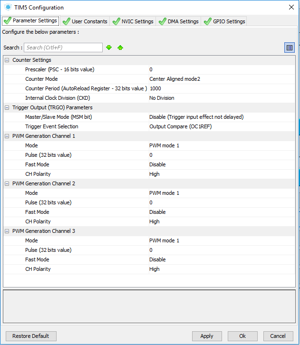Click the green up arrow search-previous icon

tap(120, 48)
